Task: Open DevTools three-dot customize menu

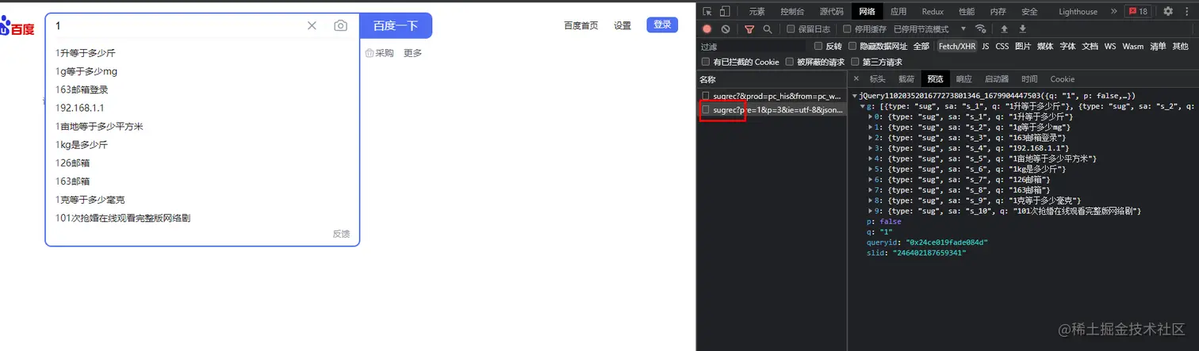Action: (1187, 11)
